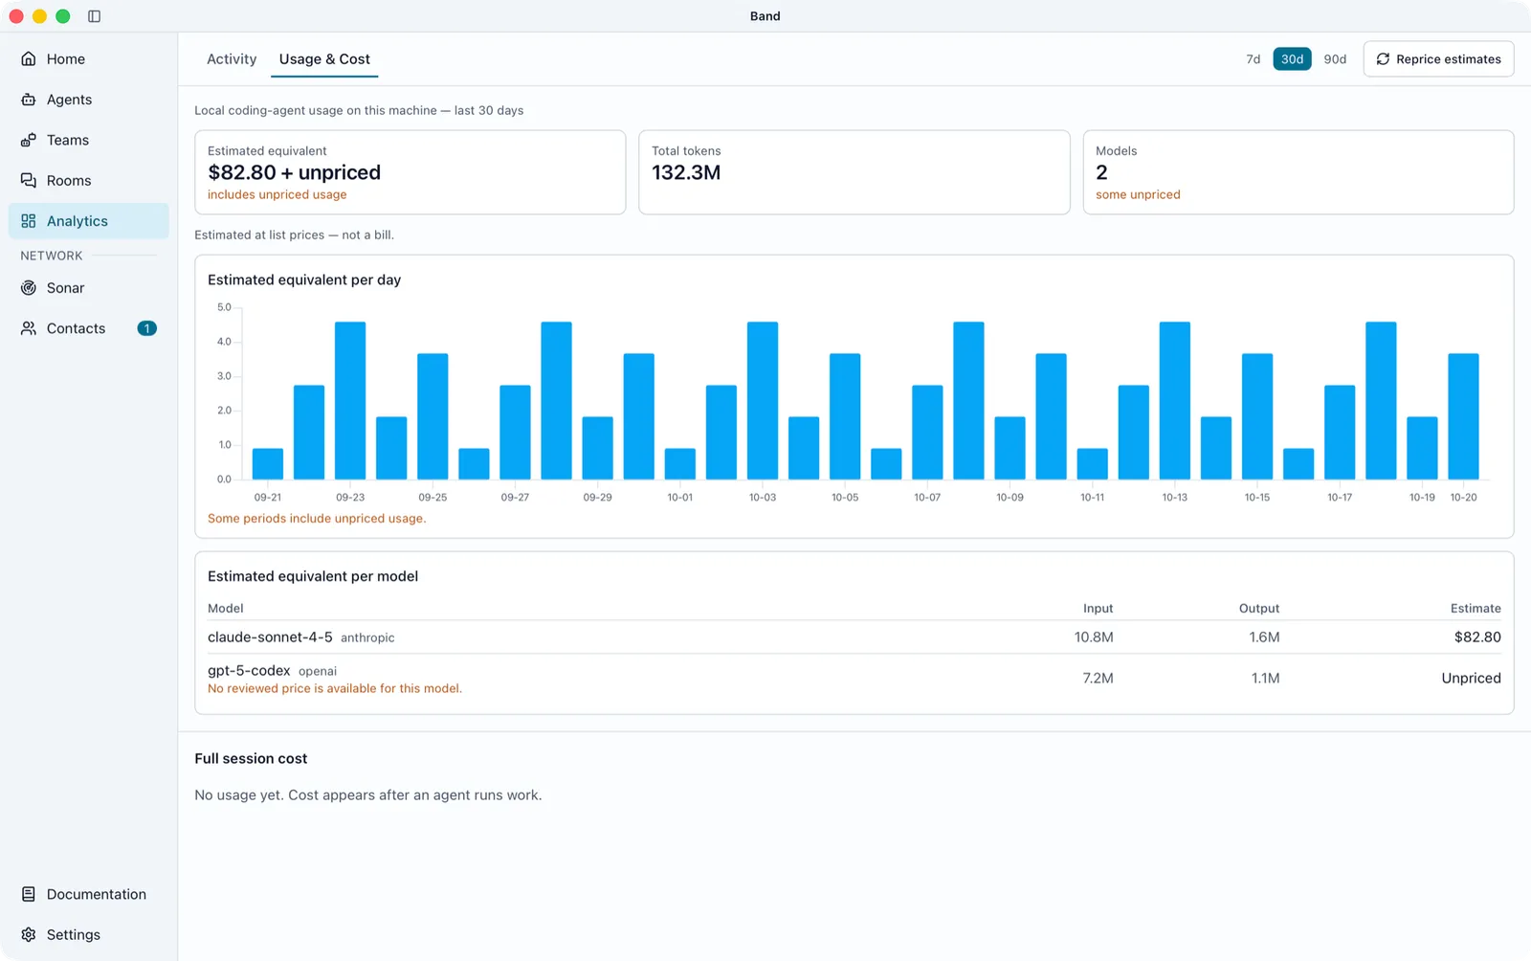This screenshot has width=1531, height=961.
Task: Switch to the Usage & Cost tab
Action: tap(324, 59)
